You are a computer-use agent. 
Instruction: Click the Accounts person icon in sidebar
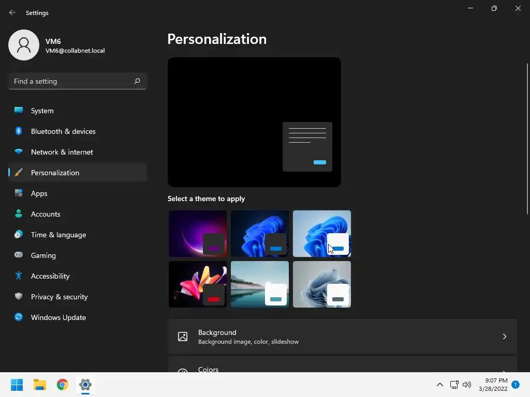[19, 213]
